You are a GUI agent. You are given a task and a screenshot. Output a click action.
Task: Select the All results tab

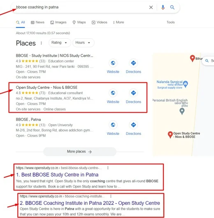(21, 22)
